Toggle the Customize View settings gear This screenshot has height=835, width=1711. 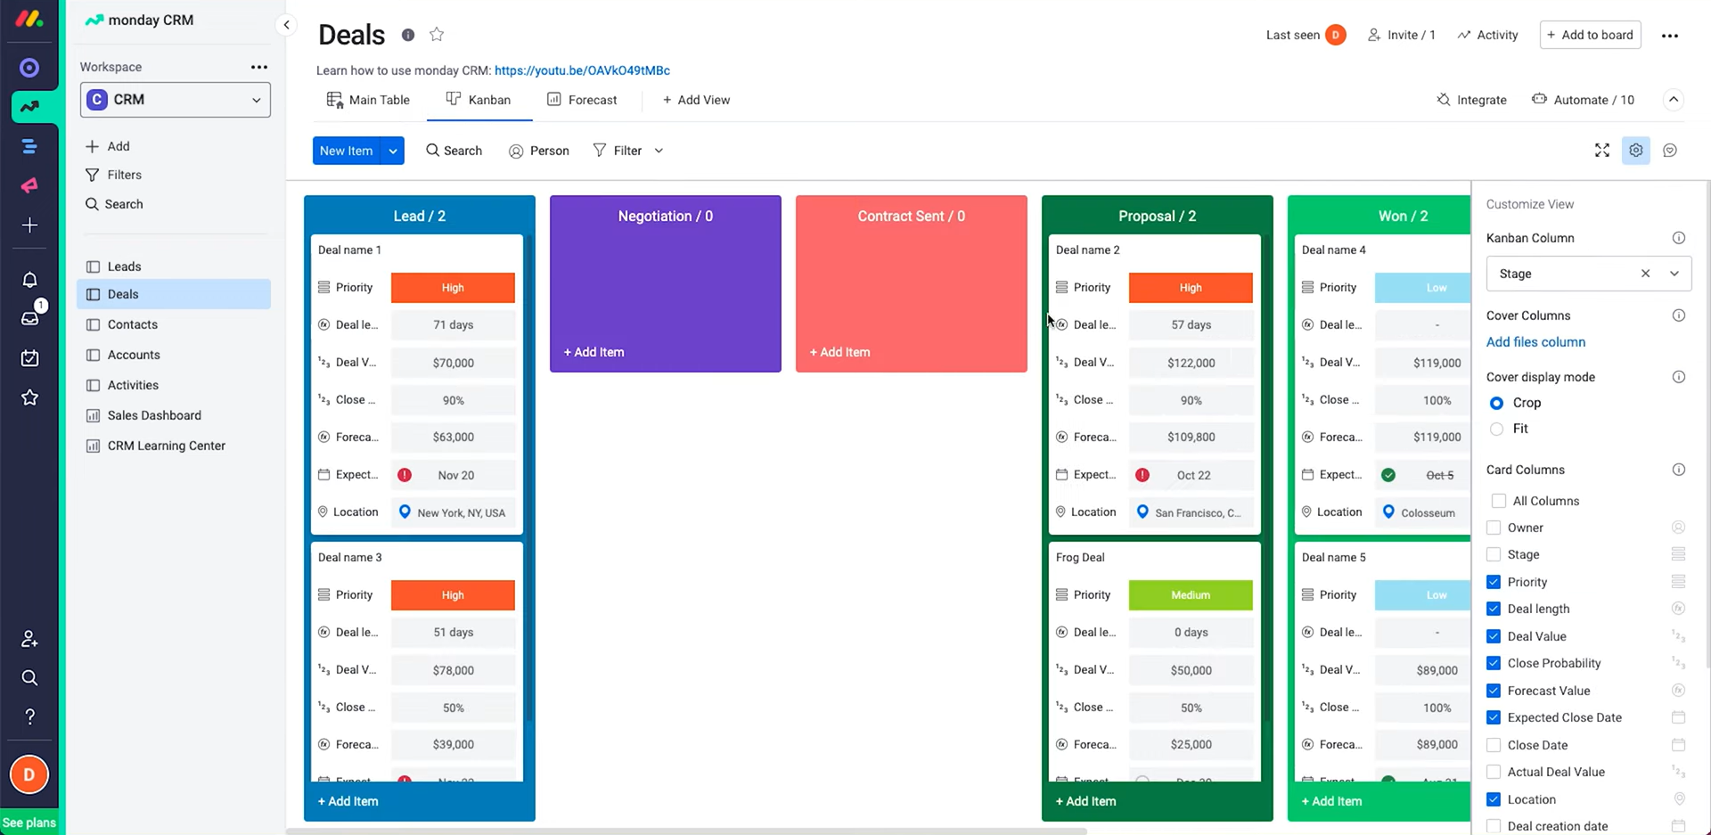[x=1636, y=151]
